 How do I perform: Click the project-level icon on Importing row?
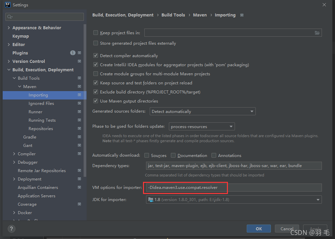coord(80,95)
